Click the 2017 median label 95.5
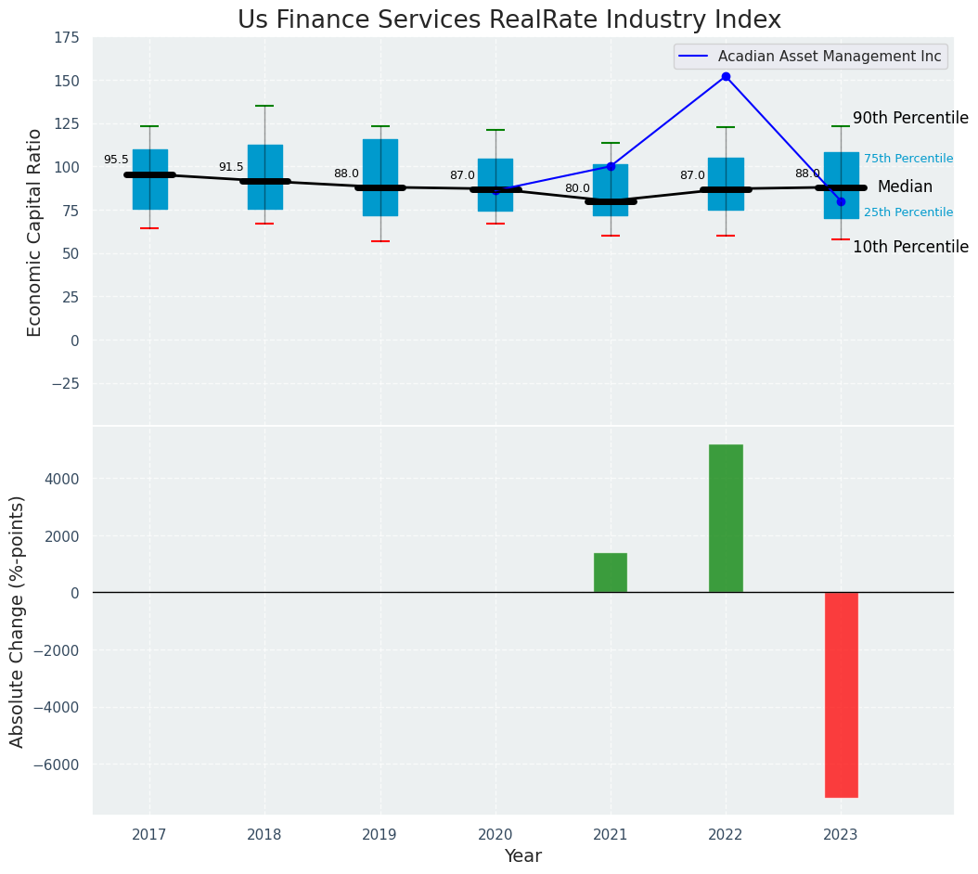 [x=116, y=161]
